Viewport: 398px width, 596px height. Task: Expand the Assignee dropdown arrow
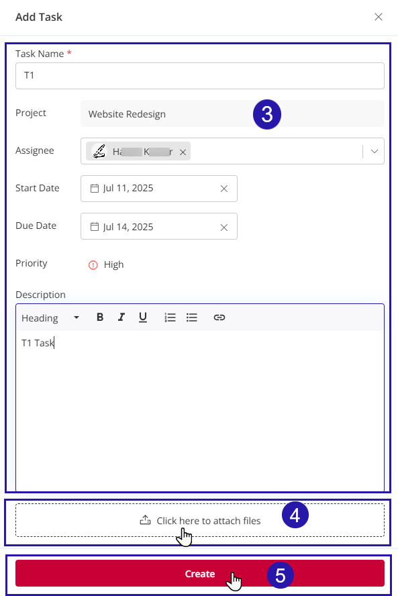(x=375, y=151)
